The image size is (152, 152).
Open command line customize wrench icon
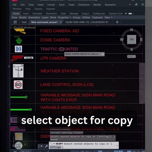click(46, 146)
